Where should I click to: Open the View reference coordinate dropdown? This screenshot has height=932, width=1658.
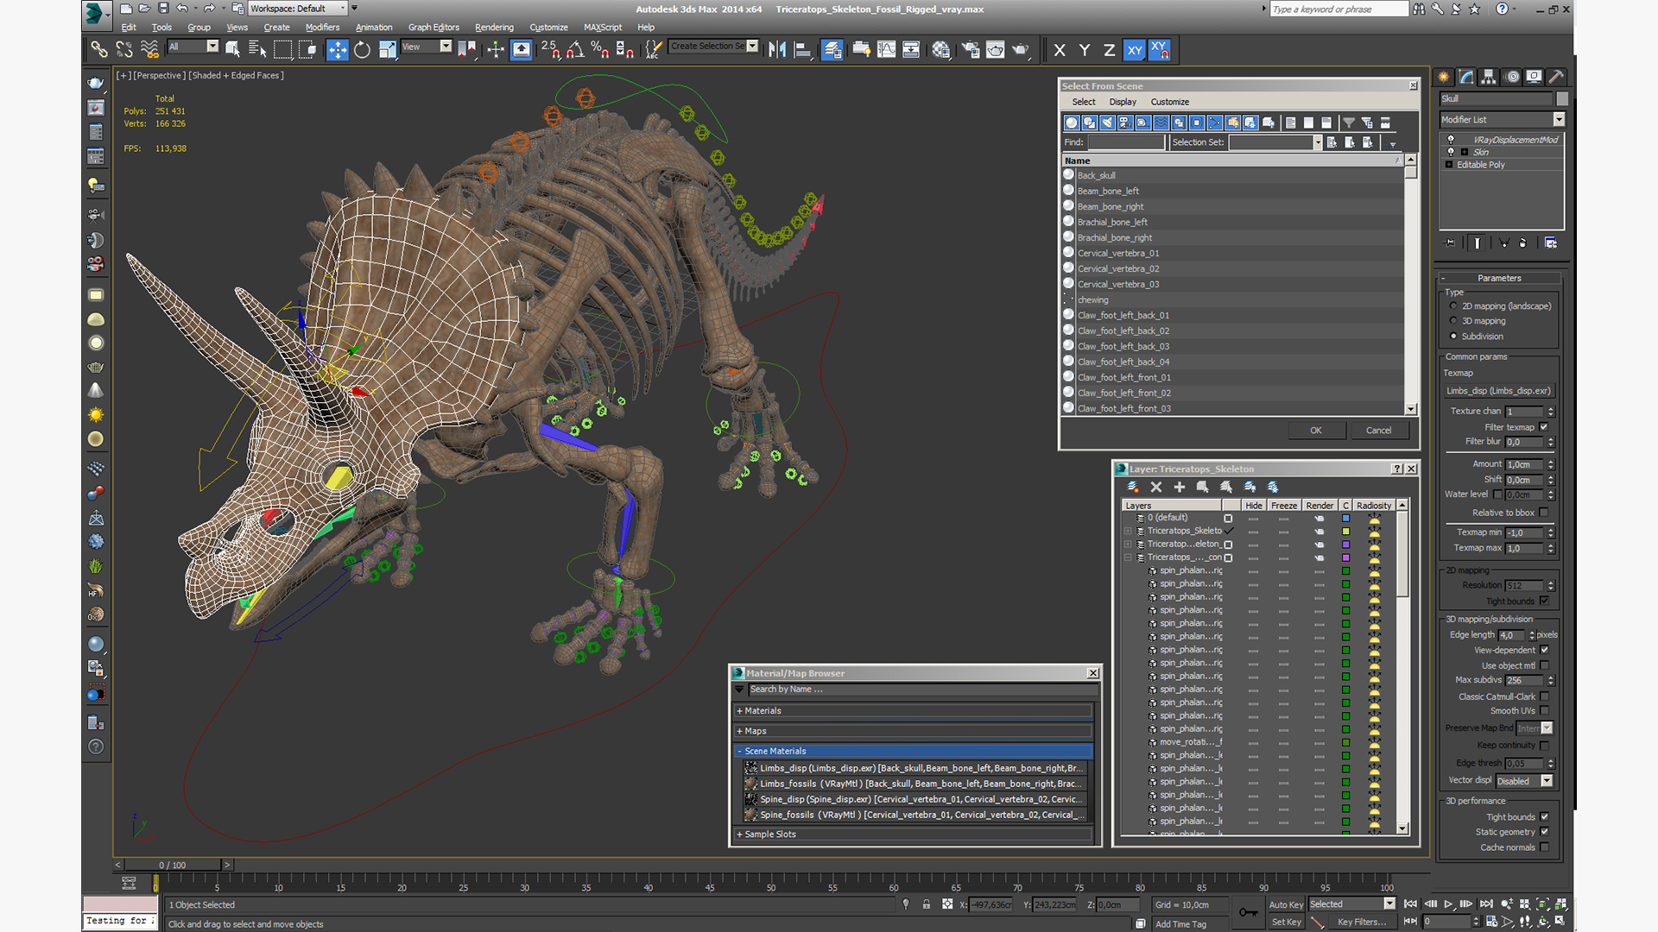427,47
